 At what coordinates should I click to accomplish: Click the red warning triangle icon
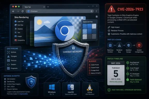click(x=111, y=9)
